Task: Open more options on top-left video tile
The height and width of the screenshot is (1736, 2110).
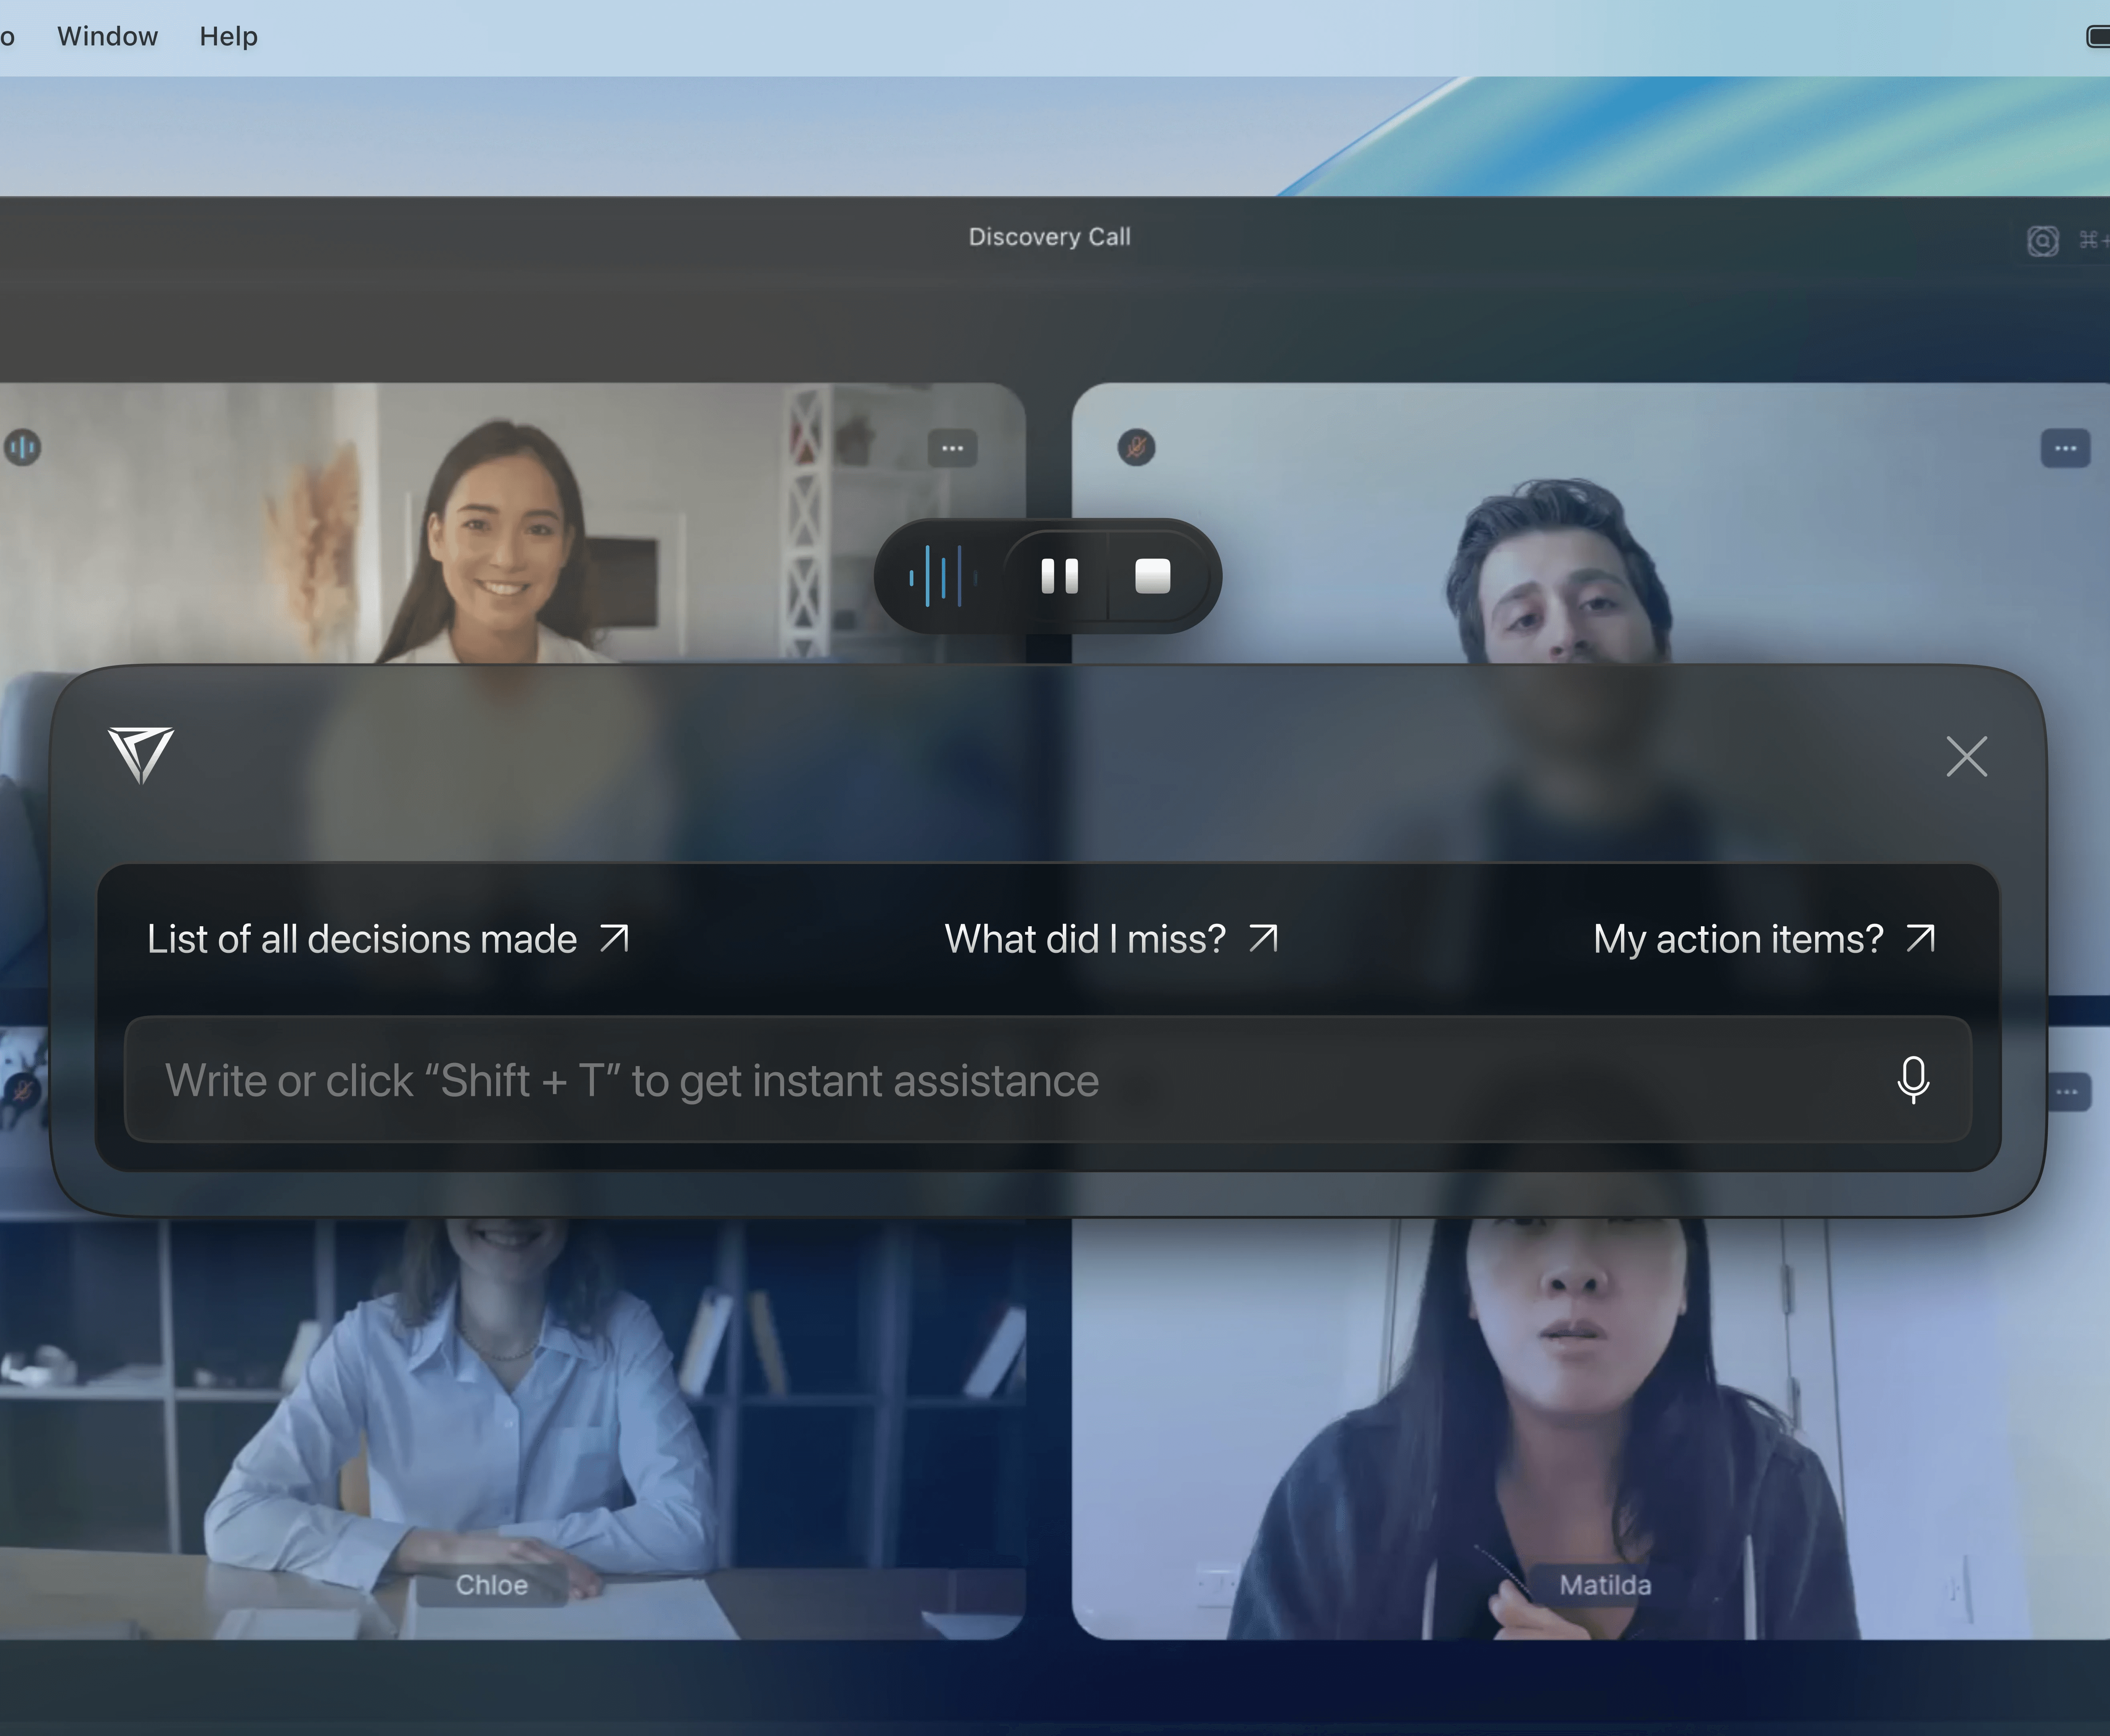Action: pyautogui.click(x=952, y=448)
